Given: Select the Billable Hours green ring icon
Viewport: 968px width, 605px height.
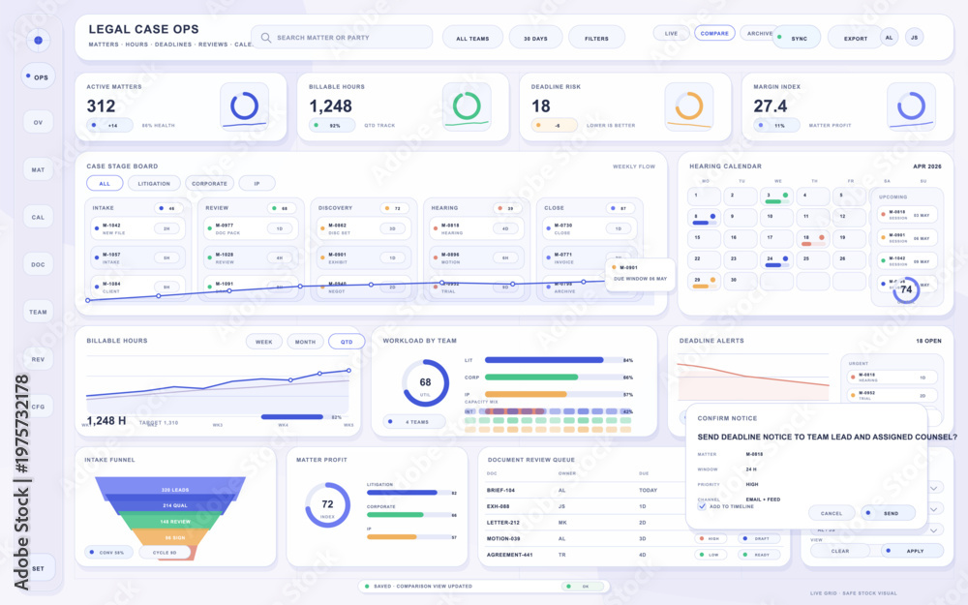Looking at the screenshot, I should (467, 106).
